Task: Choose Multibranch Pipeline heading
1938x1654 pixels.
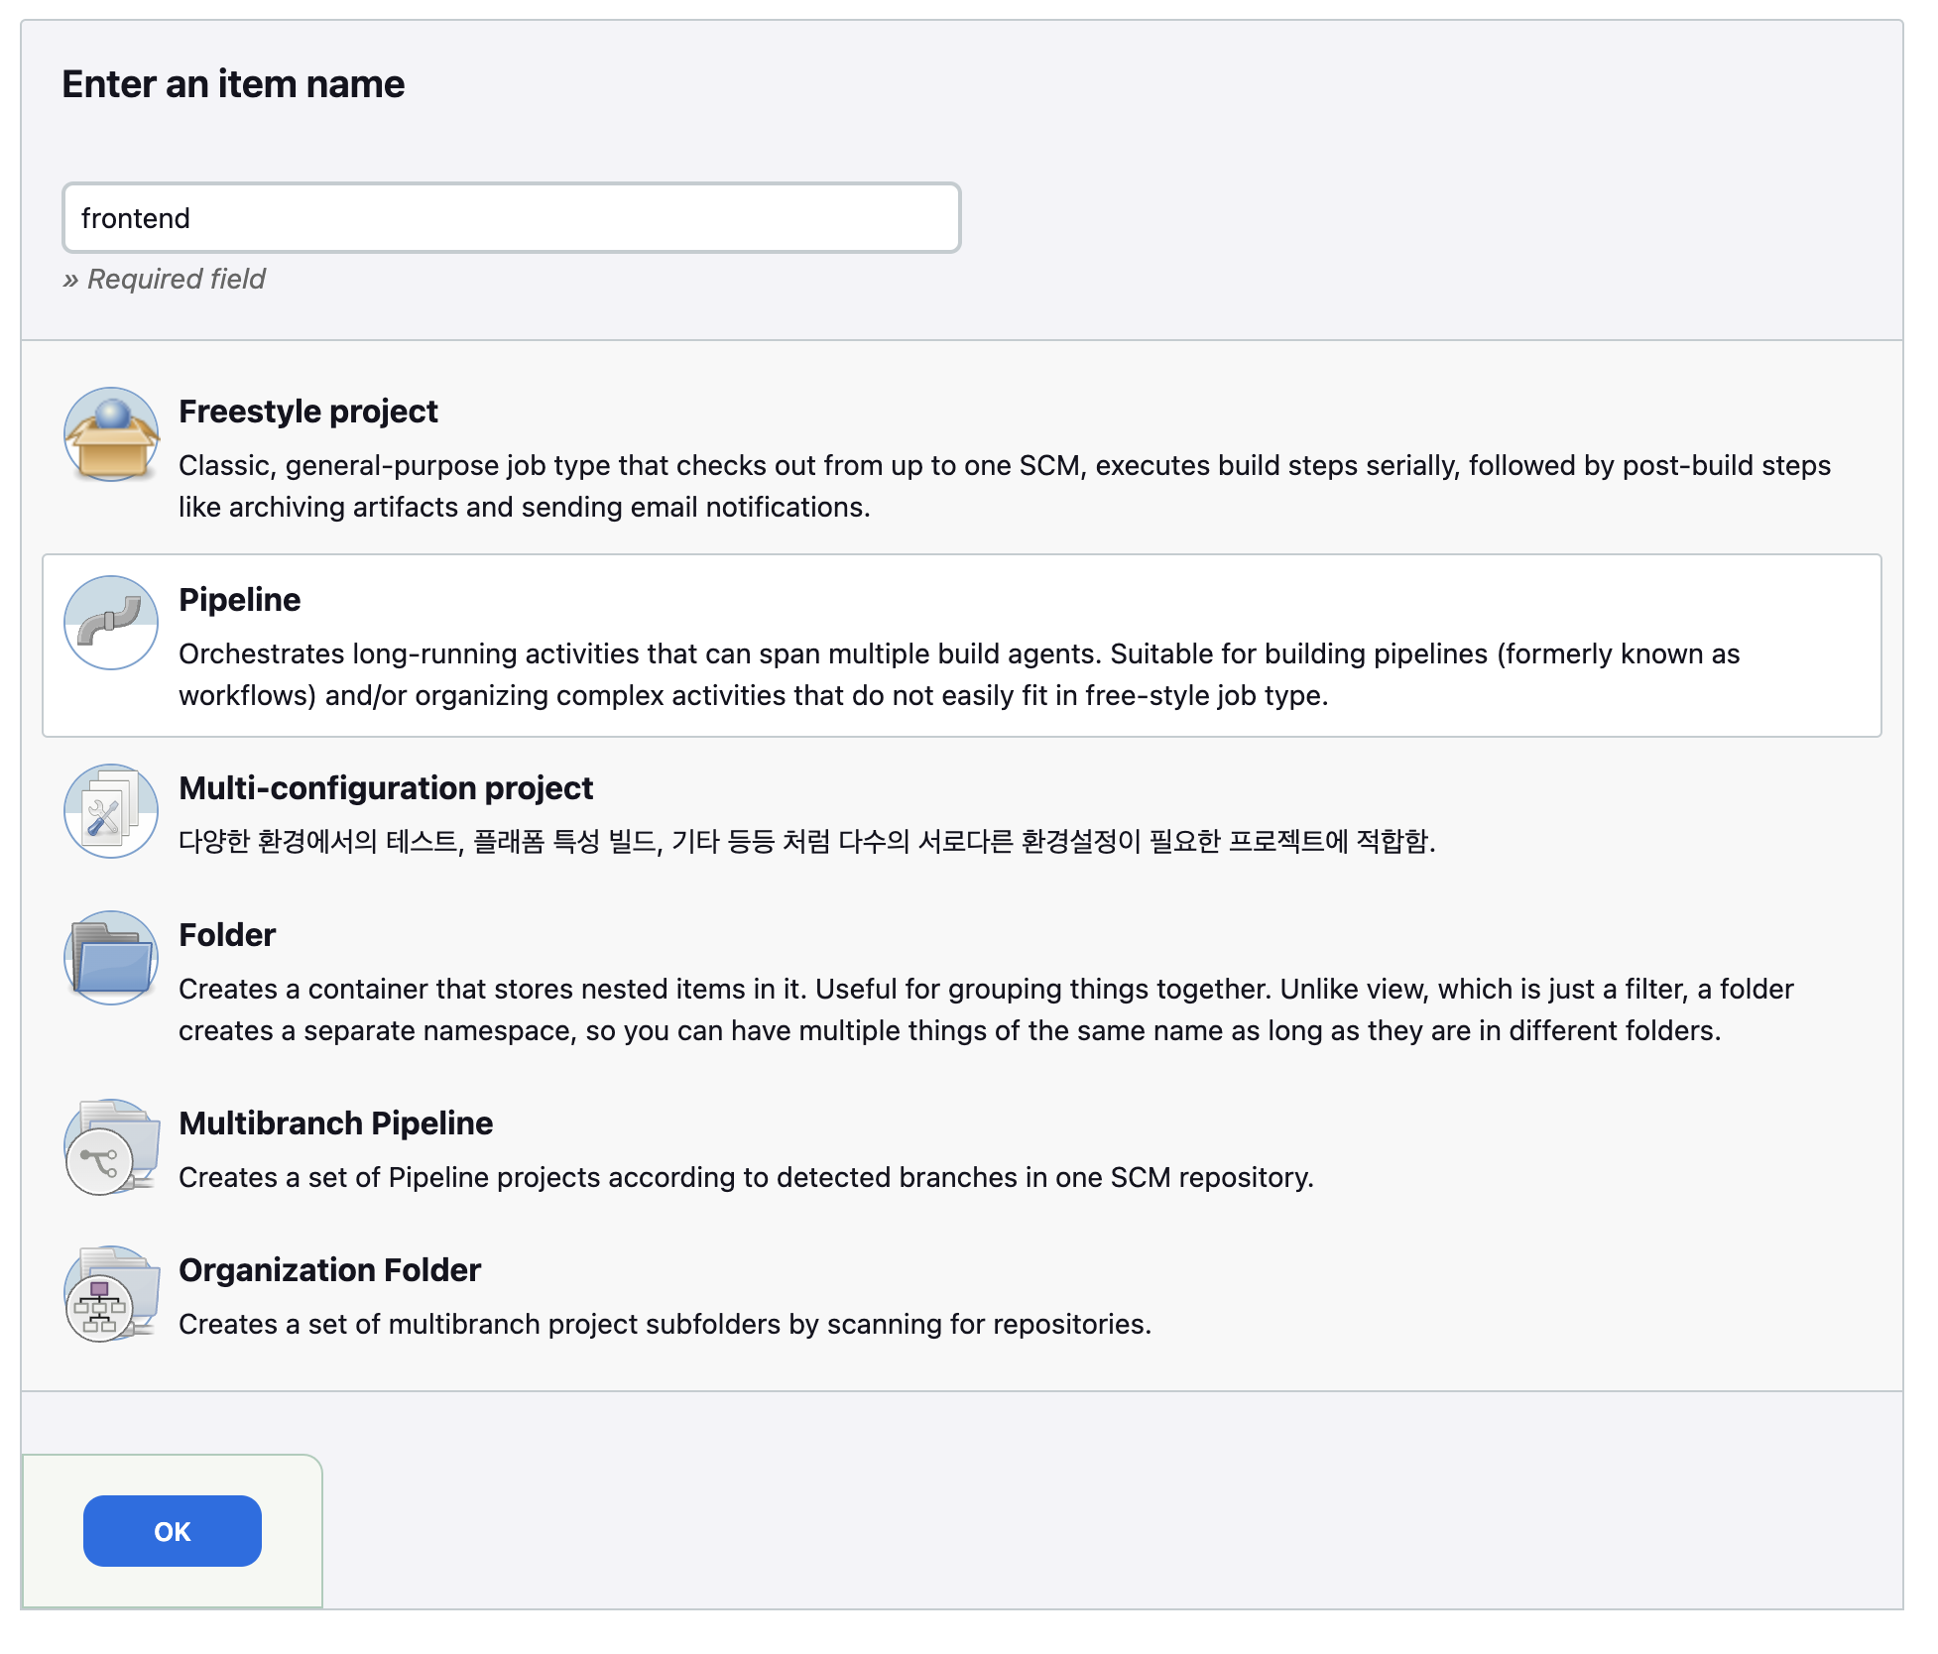Action: click(335, 1122)
